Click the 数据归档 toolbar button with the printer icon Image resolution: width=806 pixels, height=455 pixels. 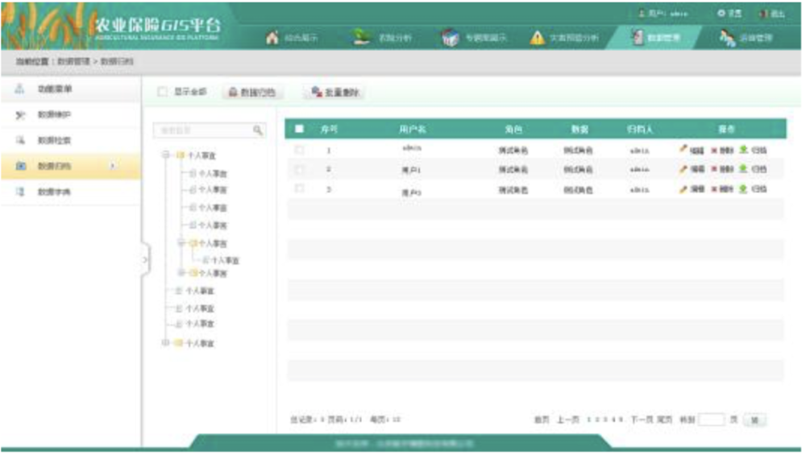[251, 93]
